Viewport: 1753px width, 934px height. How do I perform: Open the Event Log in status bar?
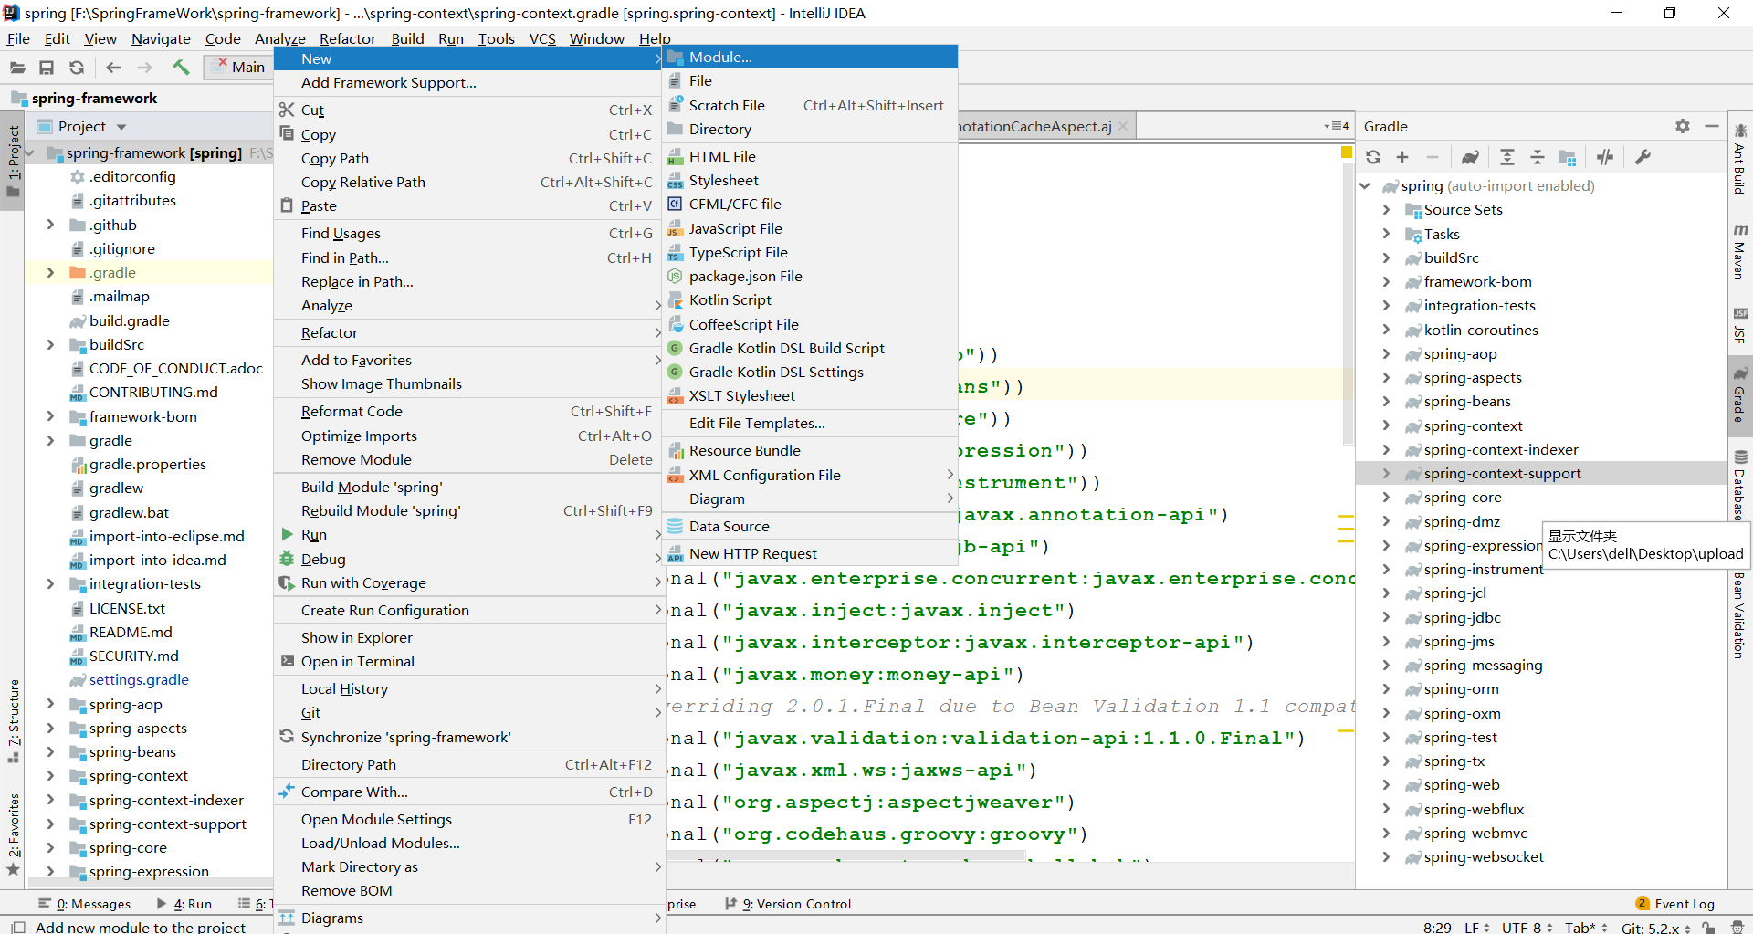(x=1675, y=904)
